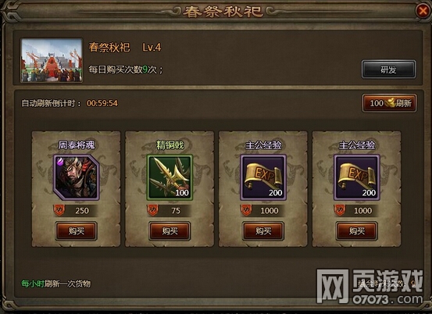Screen dimensions: 432x314
Task: Close the 春祭秋祀 window
Action: [x=423, y=11]
